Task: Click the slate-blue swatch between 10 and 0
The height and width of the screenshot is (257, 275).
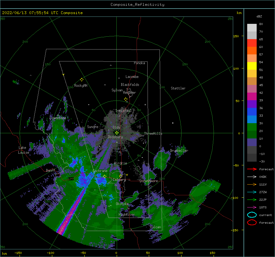Action: [x=252, y=142]
